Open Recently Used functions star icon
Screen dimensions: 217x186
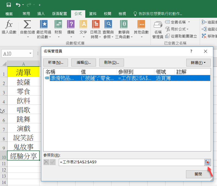point(44,25)
